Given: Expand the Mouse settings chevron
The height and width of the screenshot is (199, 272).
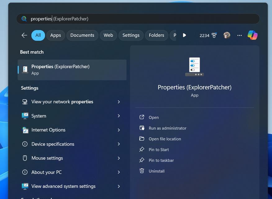Looking at the screenshot, I should point(119,158).
